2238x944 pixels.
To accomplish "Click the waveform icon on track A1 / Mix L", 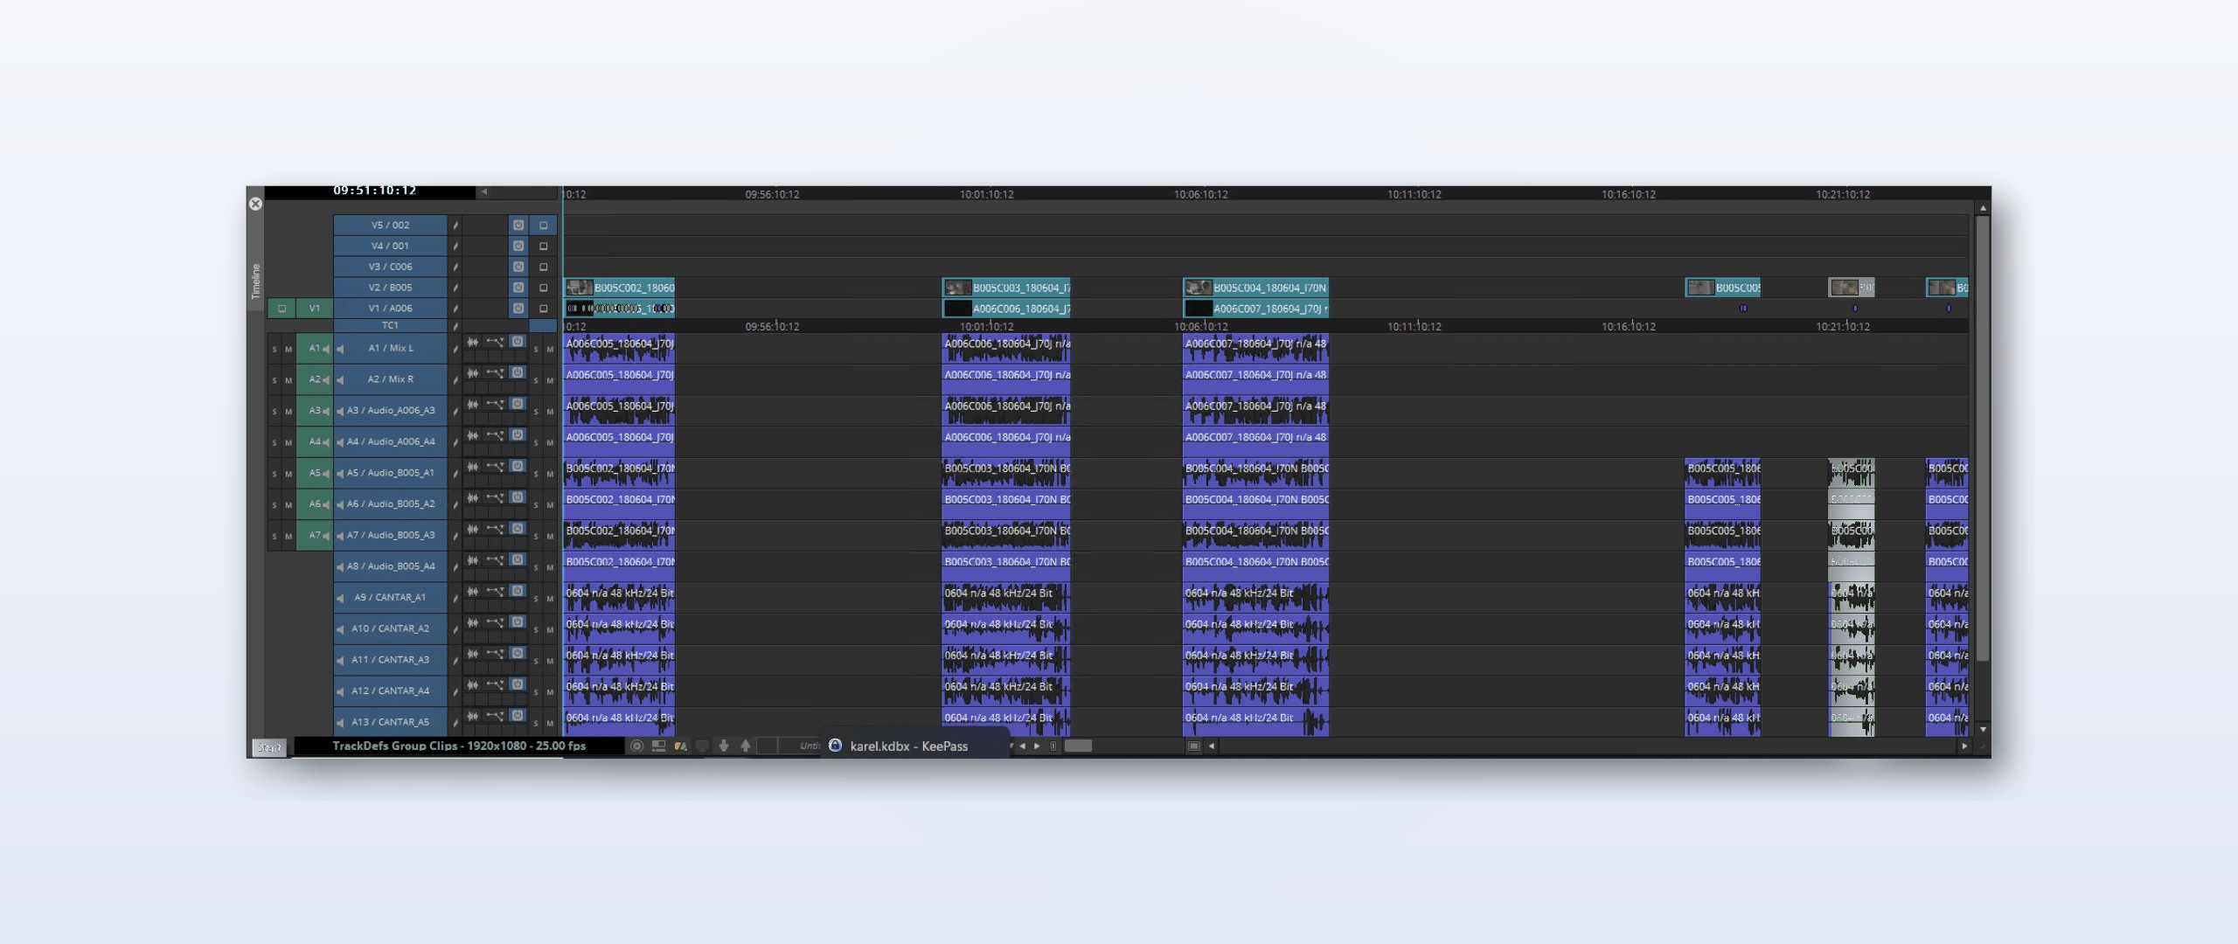I will (x=473, y=342).
